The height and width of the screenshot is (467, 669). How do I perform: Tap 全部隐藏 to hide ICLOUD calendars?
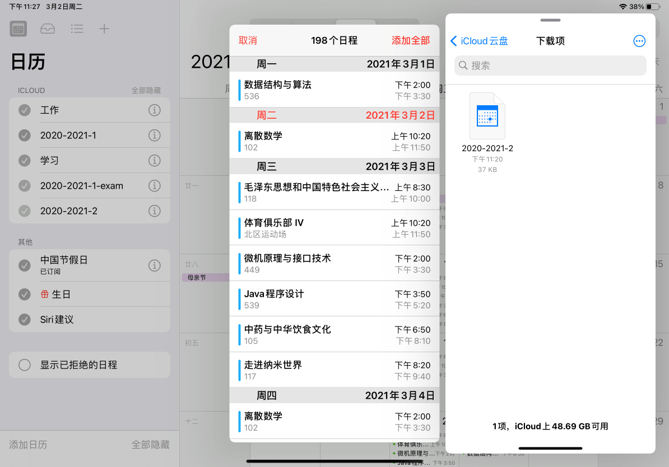pos(147,90)
